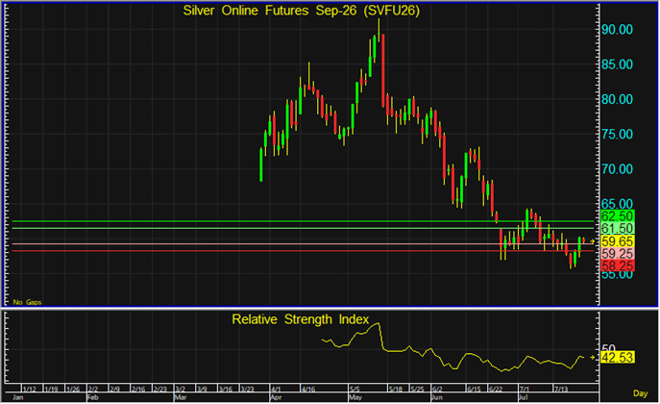The height and width of the screenshot is (404, 660).
Task: Click the Relative Strength Index title
Action: pyautogui.click(x=300, y=319)
